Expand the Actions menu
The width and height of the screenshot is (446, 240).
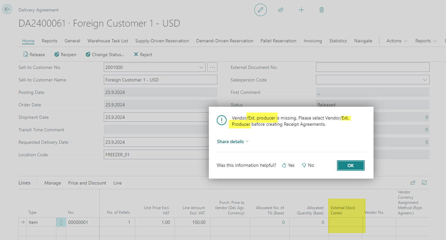click(397, 41)
